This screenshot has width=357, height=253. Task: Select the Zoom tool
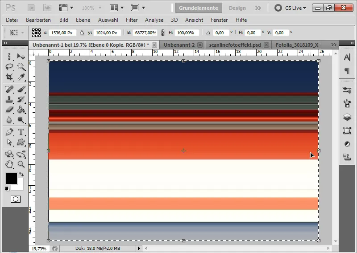21,164
